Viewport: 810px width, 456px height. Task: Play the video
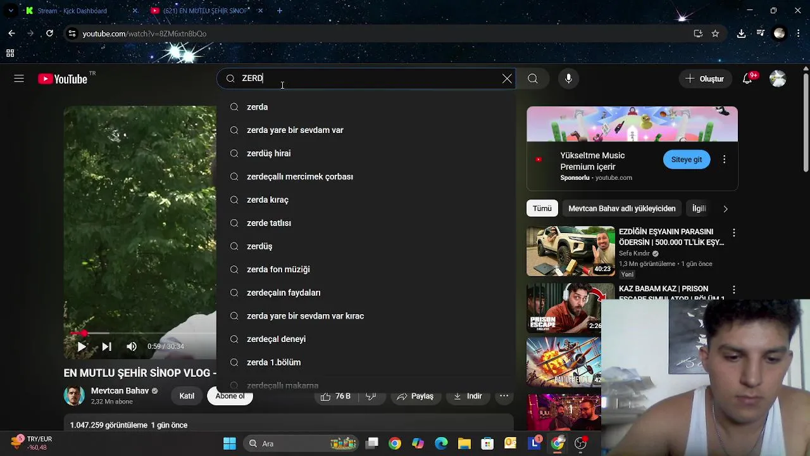82,346
